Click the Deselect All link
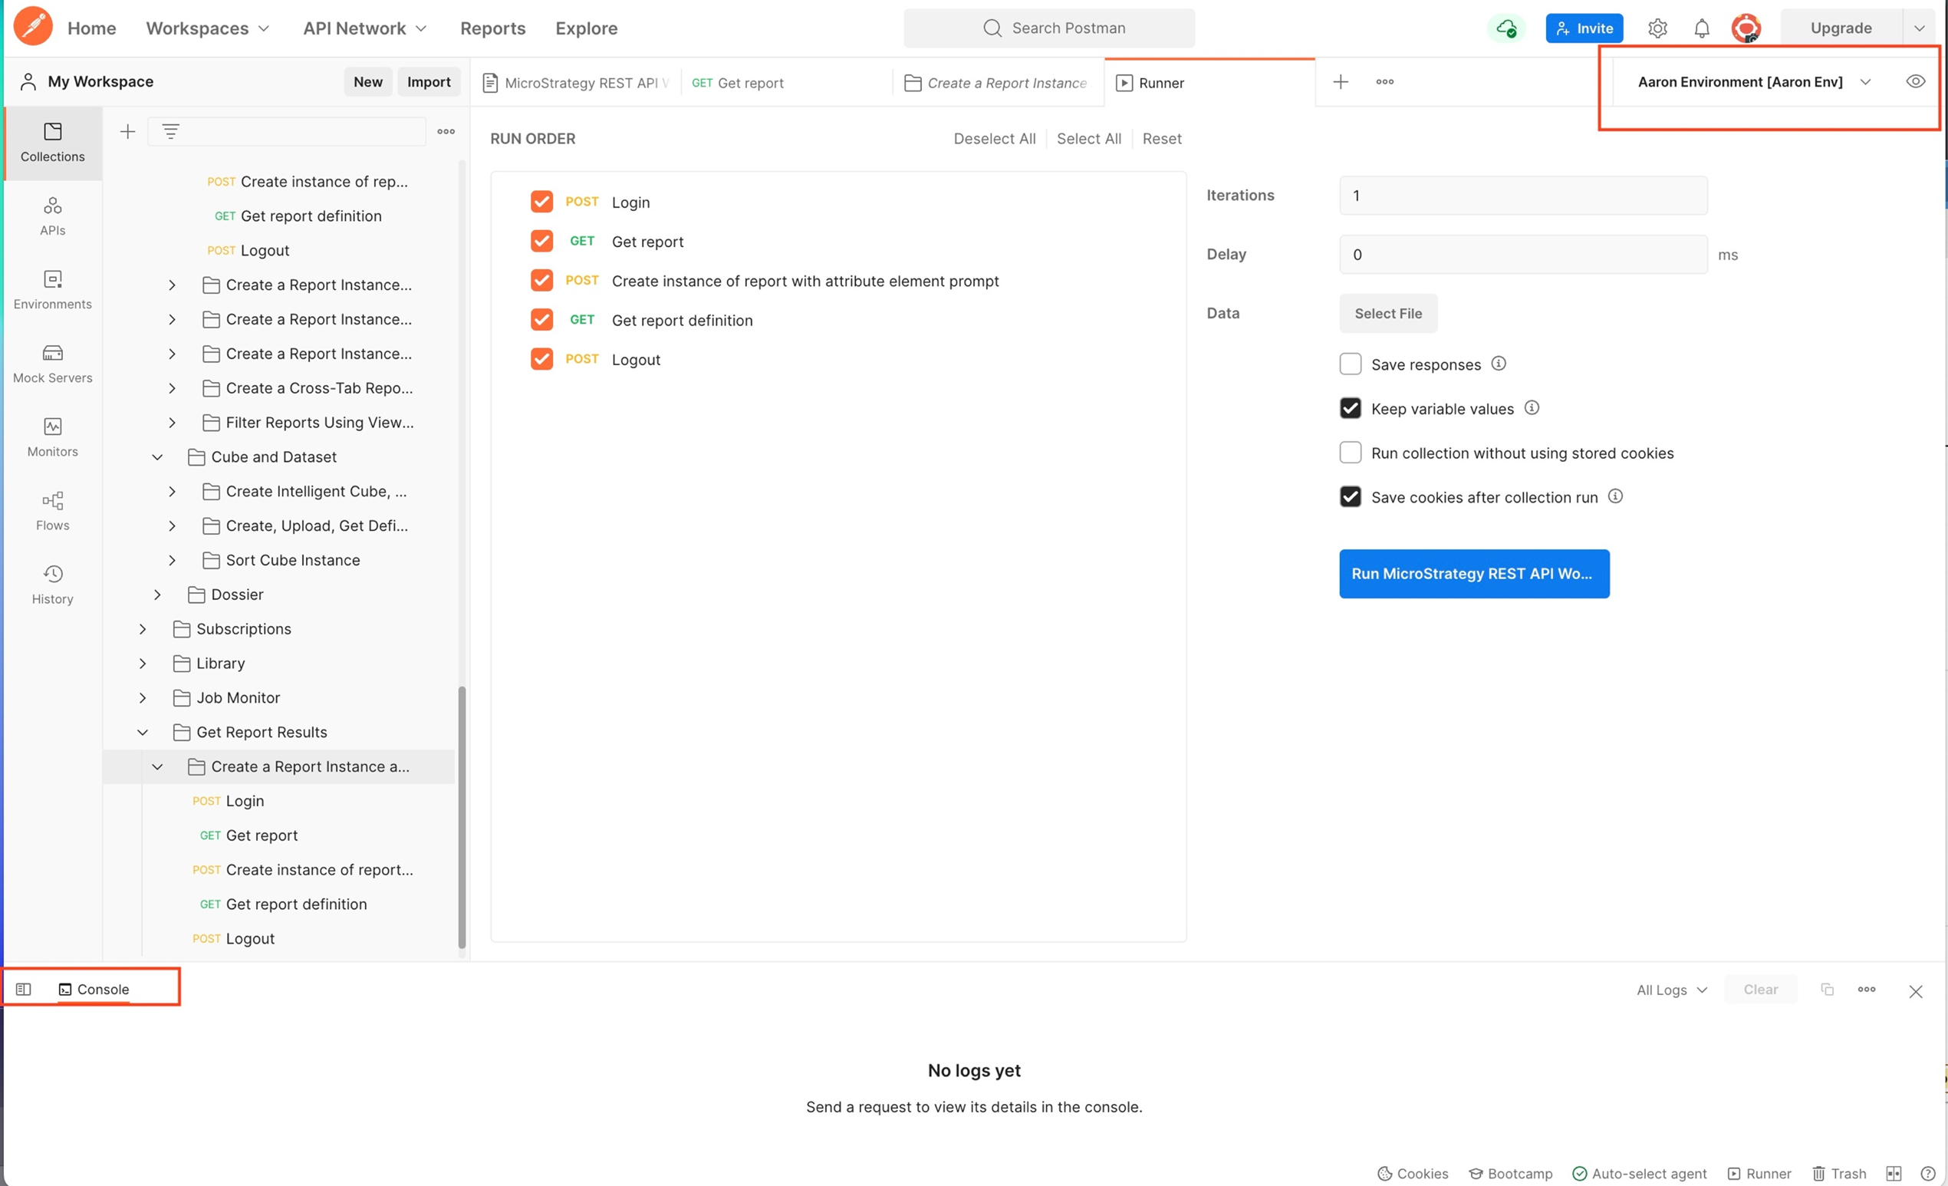 (x=995, y=138)
